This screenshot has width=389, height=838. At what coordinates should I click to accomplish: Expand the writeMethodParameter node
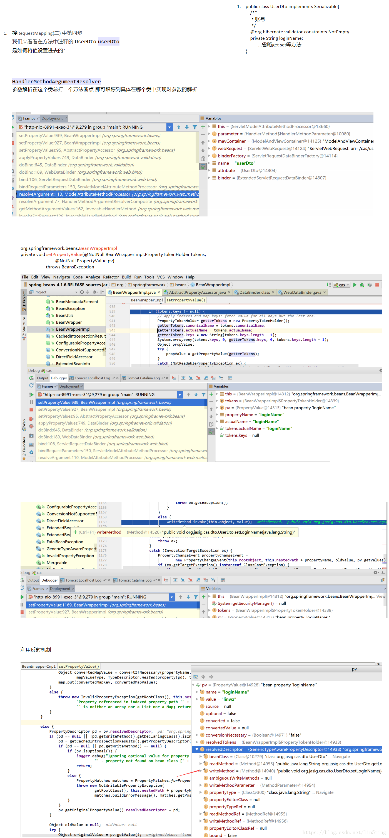201,785
